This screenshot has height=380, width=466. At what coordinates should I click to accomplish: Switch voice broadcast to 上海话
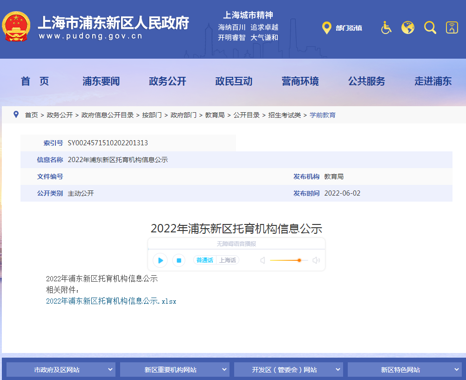point(227,260)
